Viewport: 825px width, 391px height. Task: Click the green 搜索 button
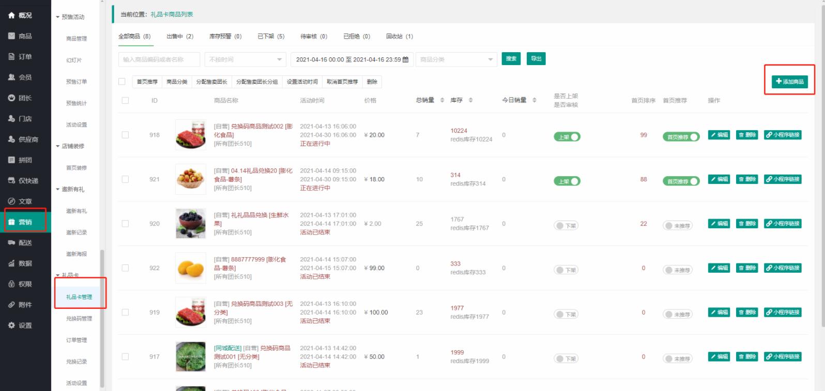[x=511, y=59]
